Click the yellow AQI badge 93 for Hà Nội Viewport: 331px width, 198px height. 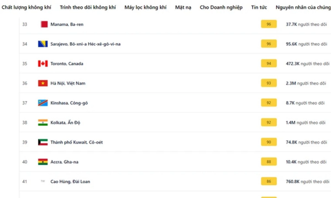(x=269, y=83)
